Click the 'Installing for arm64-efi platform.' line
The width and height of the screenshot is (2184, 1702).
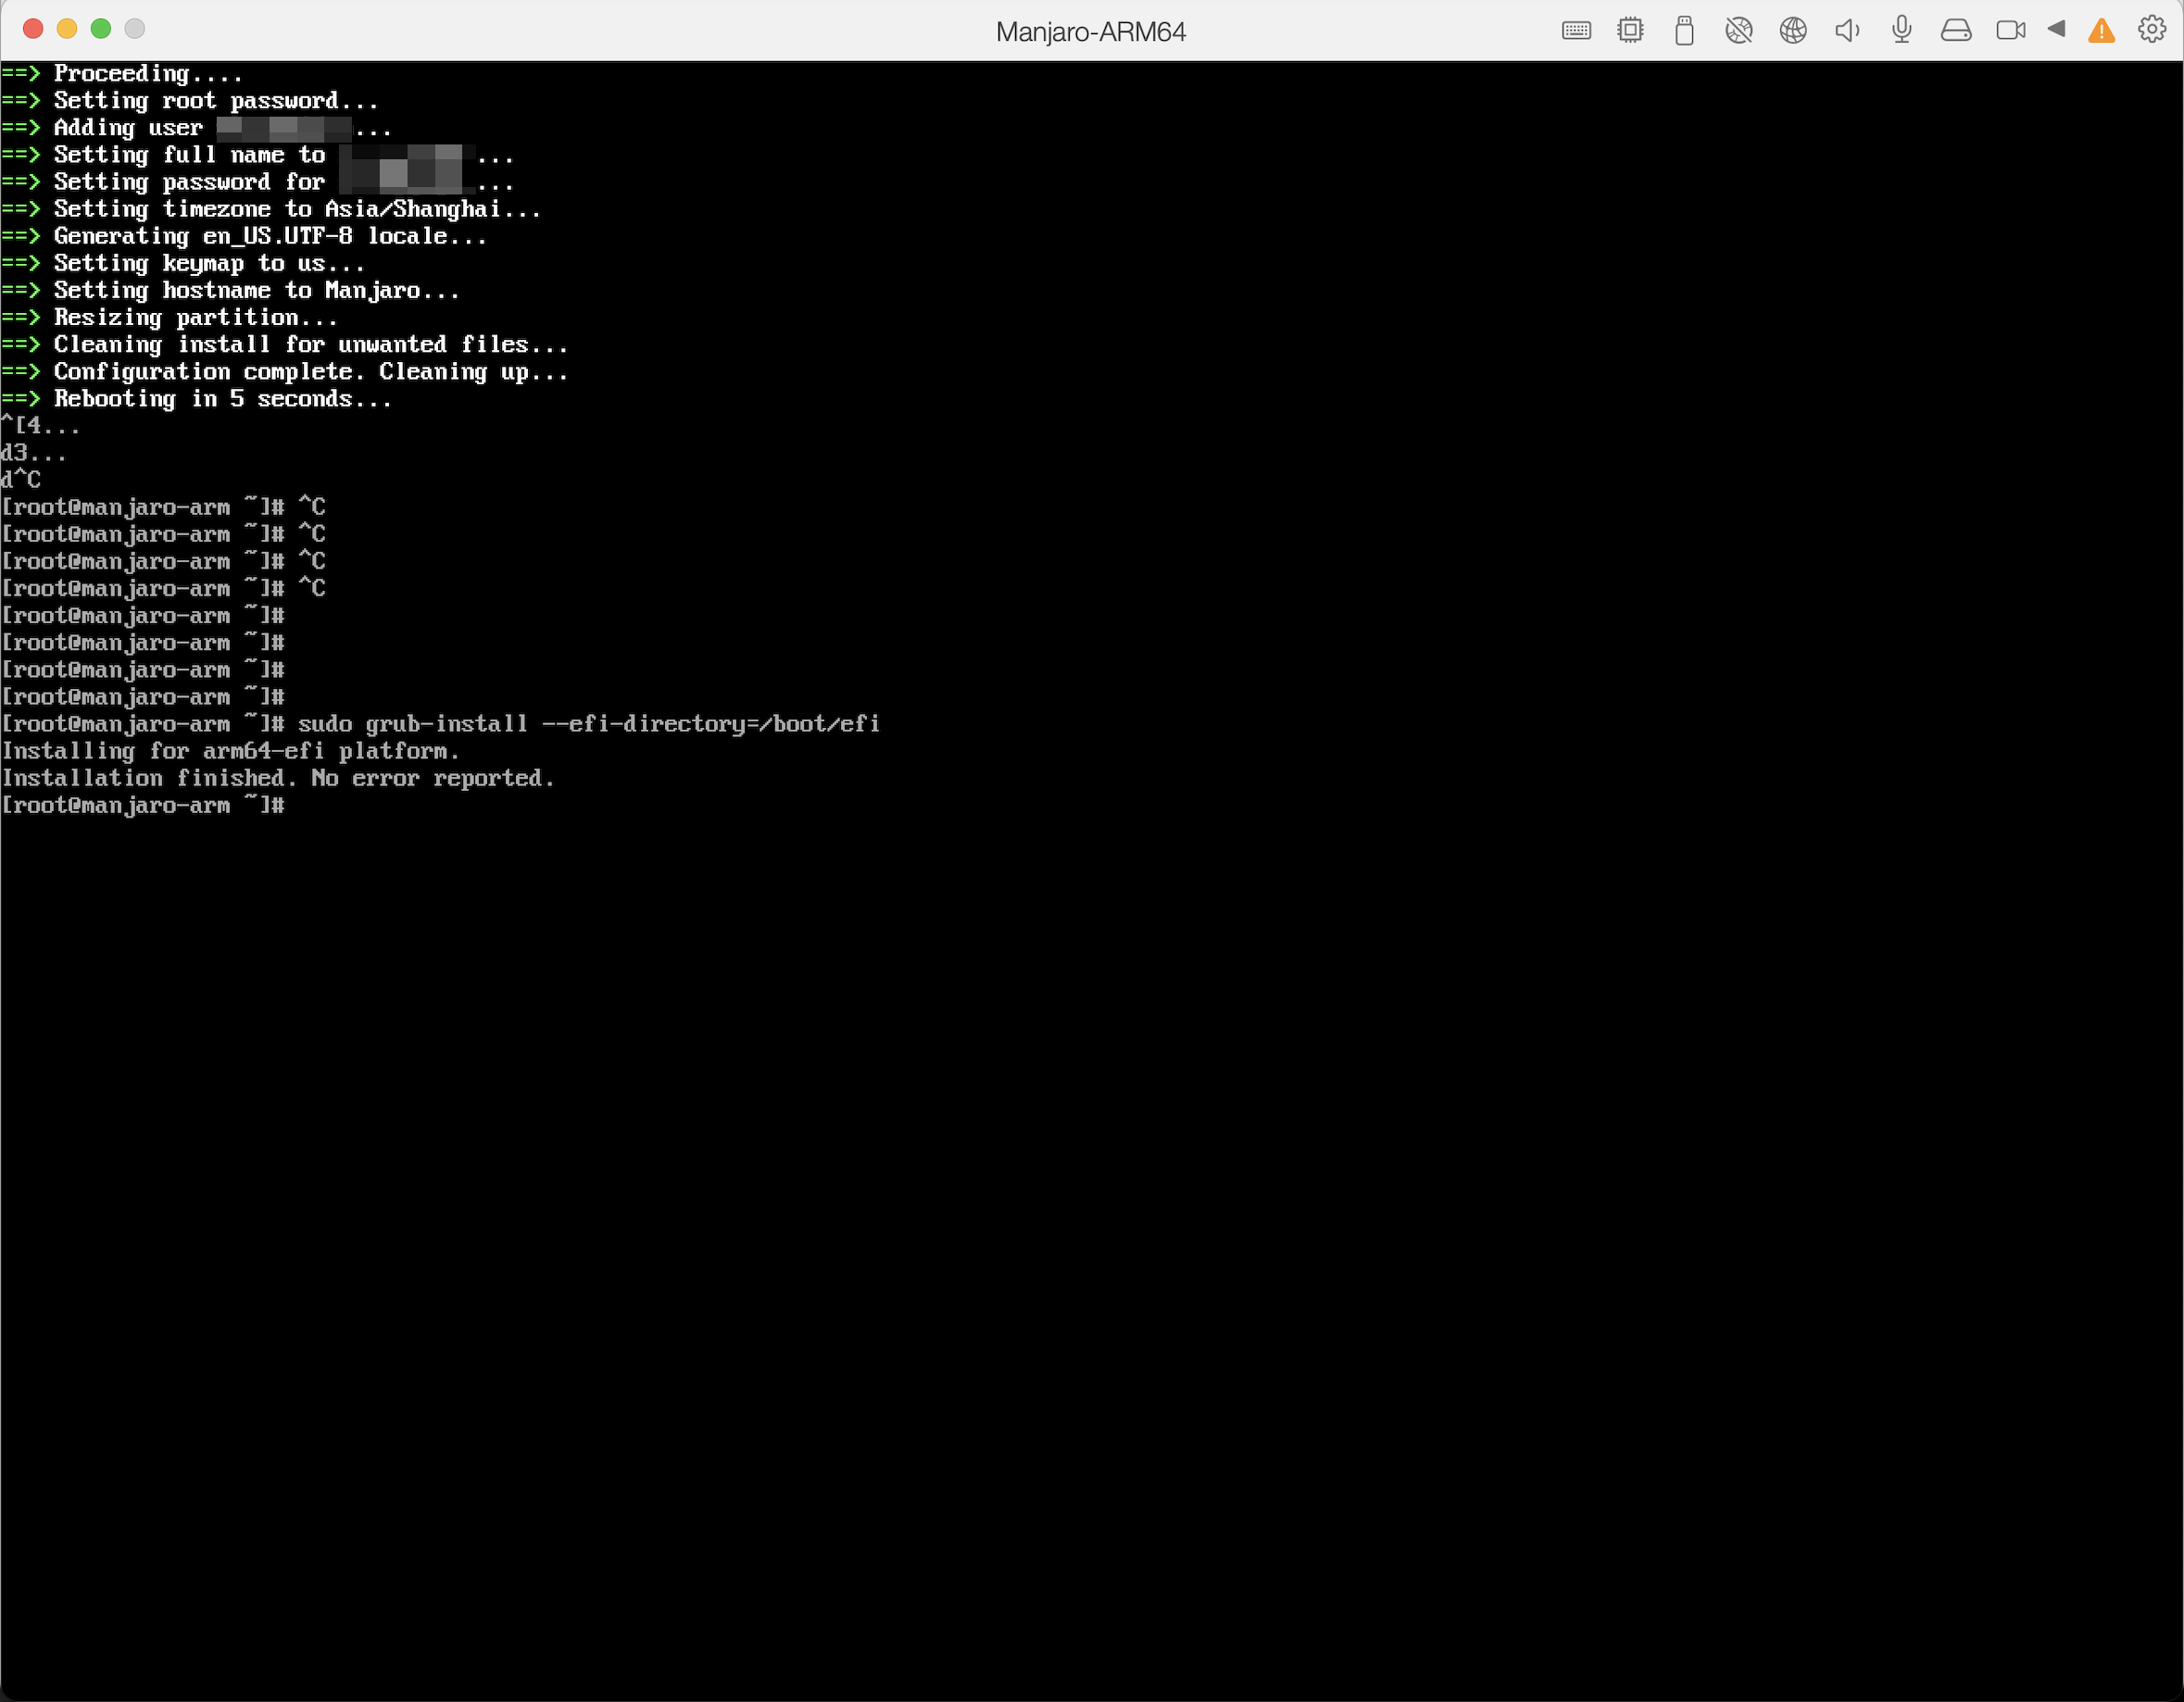tap(230, 751)
